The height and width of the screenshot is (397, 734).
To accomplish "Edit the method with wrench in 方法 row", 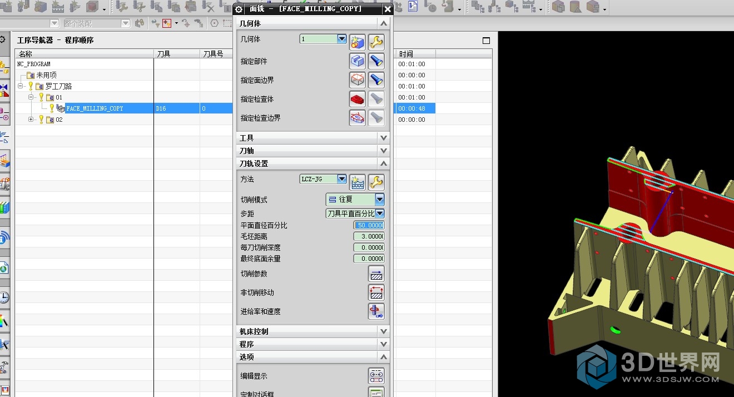I will point(376,182).
